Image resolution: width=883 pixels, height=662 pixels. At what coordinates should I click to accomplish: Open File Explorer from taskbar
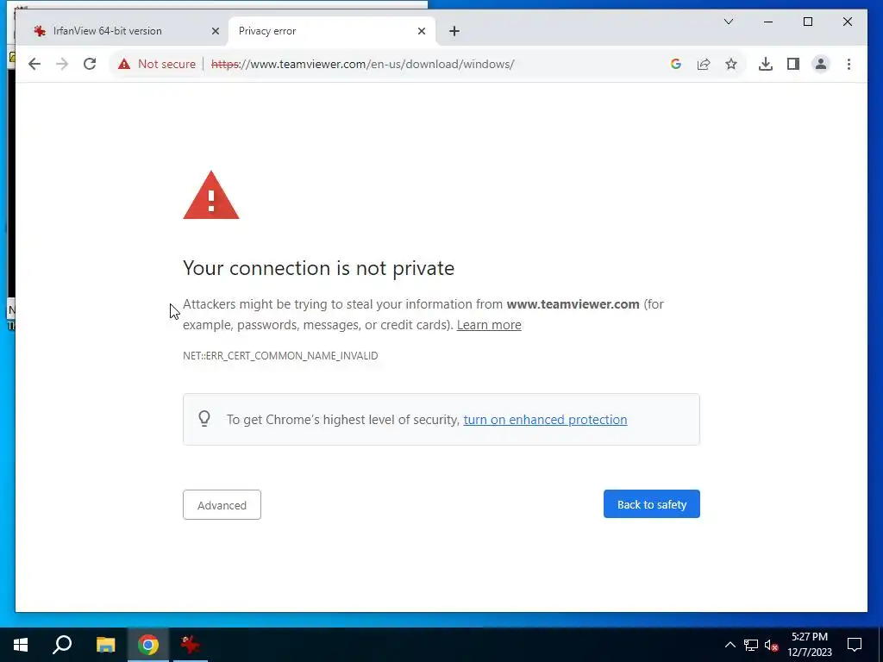pyautogui.click(x=105, y=645)
